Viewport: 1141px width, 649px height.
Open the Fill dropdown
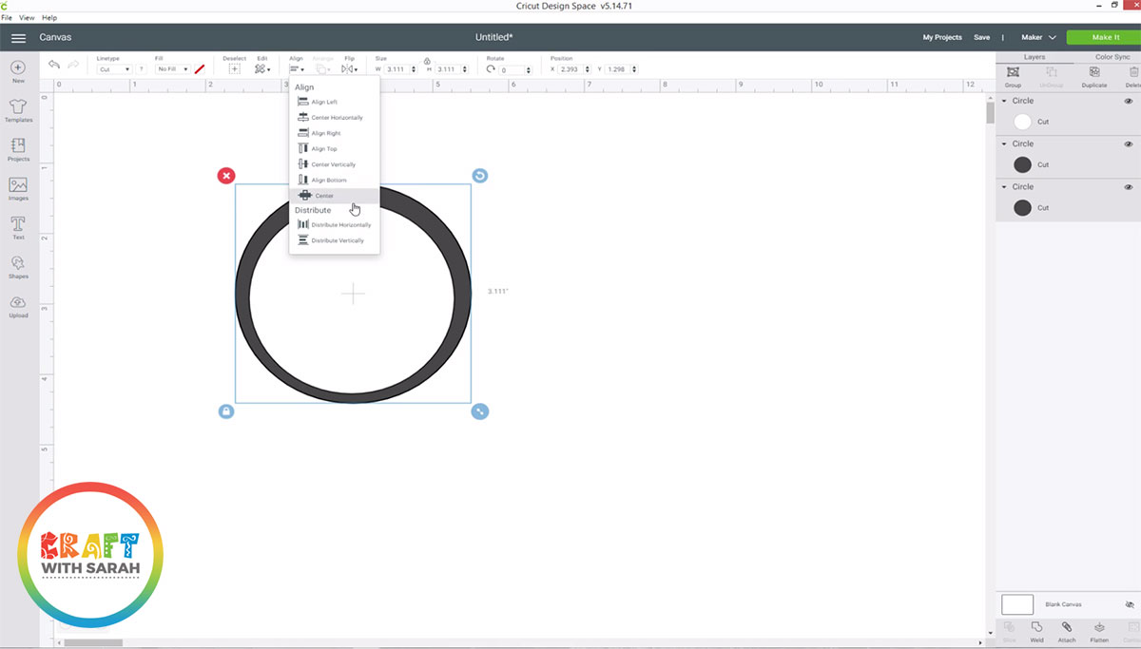click(x=173, y=69)
